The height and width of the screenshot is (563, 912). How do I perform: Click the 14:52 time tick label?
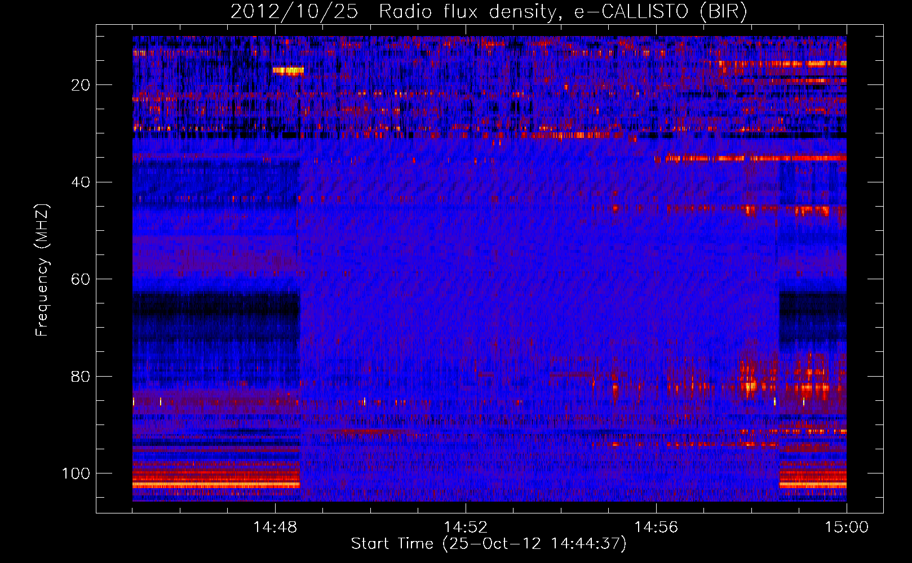tap(466, 528)
